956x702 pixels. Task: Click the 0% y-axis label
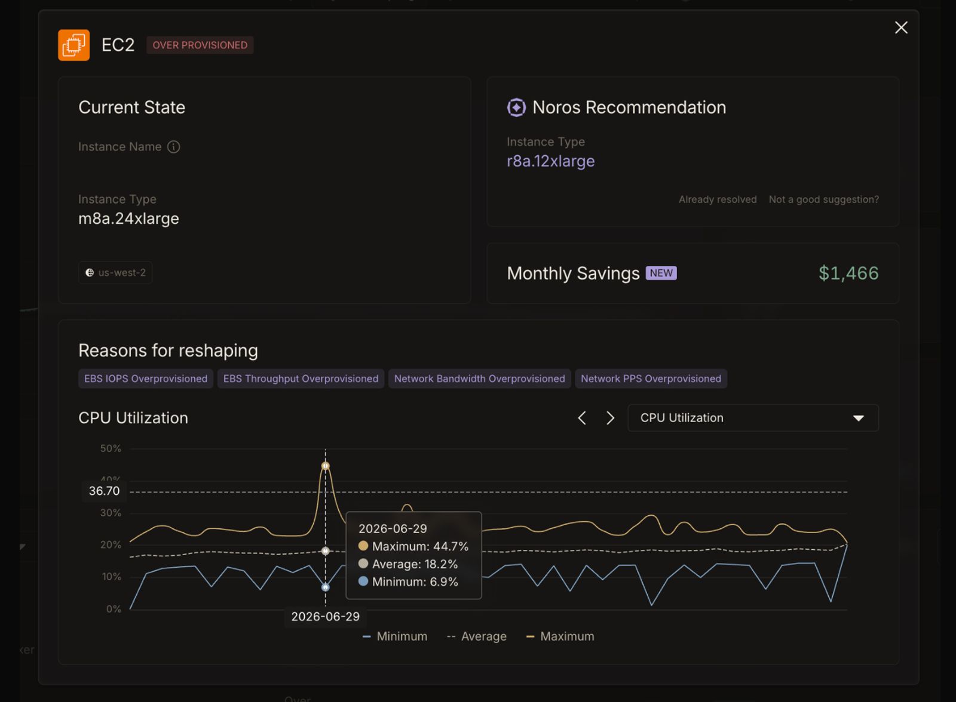(114, 609)
